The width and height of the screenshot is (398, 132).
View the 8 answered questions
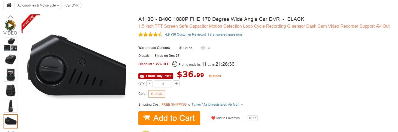(226, 34)
